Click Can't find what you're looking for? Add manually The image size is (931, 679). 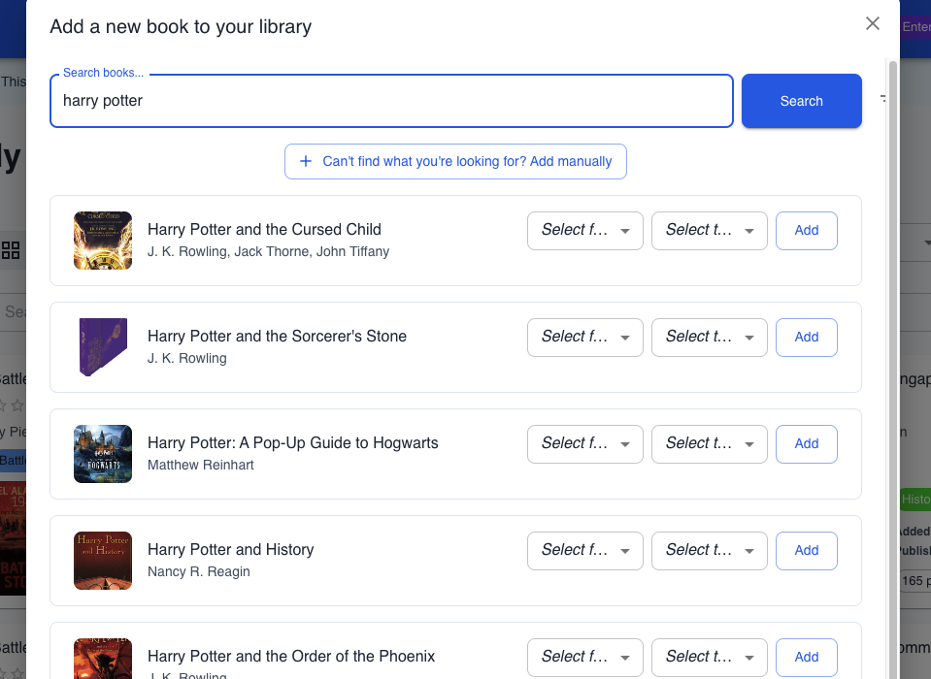pyautogui.click(x=455, y=161)
